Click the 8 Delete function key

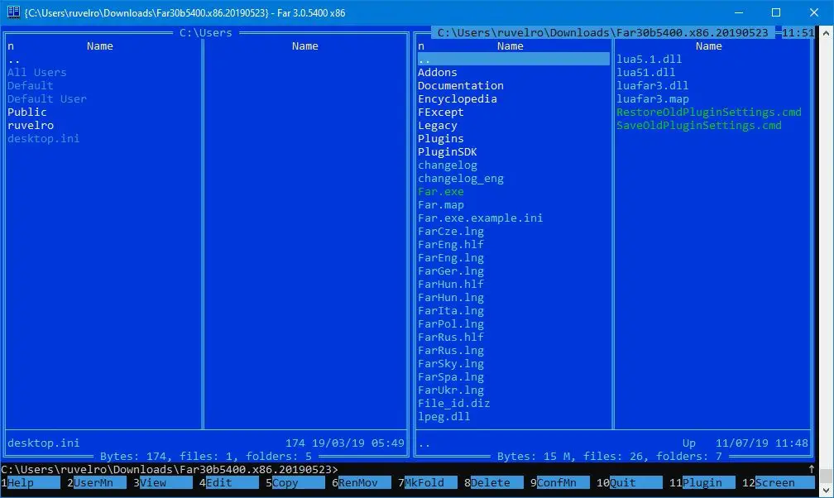[494, 482]
